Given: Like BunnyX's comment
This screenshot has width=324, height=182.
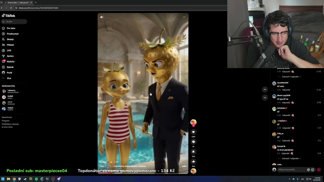Looking at the screenshot, I should click(319, 153).
